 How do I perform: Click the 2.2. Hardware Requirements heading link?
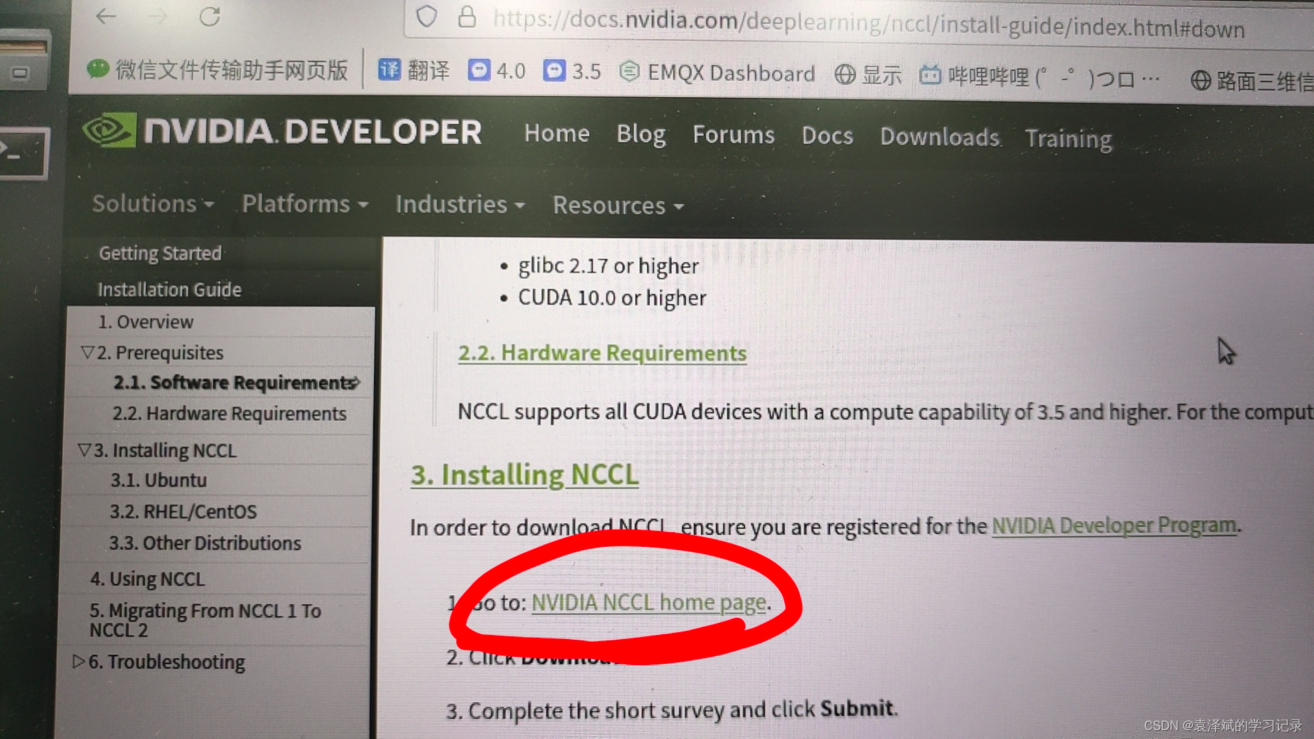pyautogui.click(x=602, y=353)
